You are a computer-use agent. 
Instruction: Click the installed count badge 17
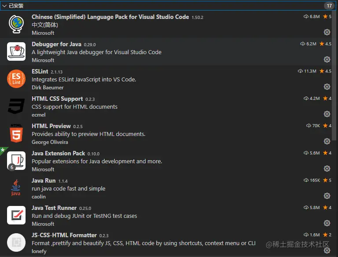coord(329,6)
